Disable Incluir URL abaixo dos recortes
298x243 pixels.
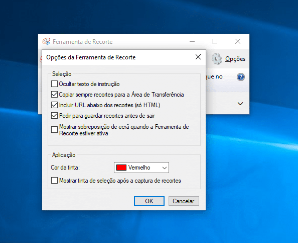54,105
